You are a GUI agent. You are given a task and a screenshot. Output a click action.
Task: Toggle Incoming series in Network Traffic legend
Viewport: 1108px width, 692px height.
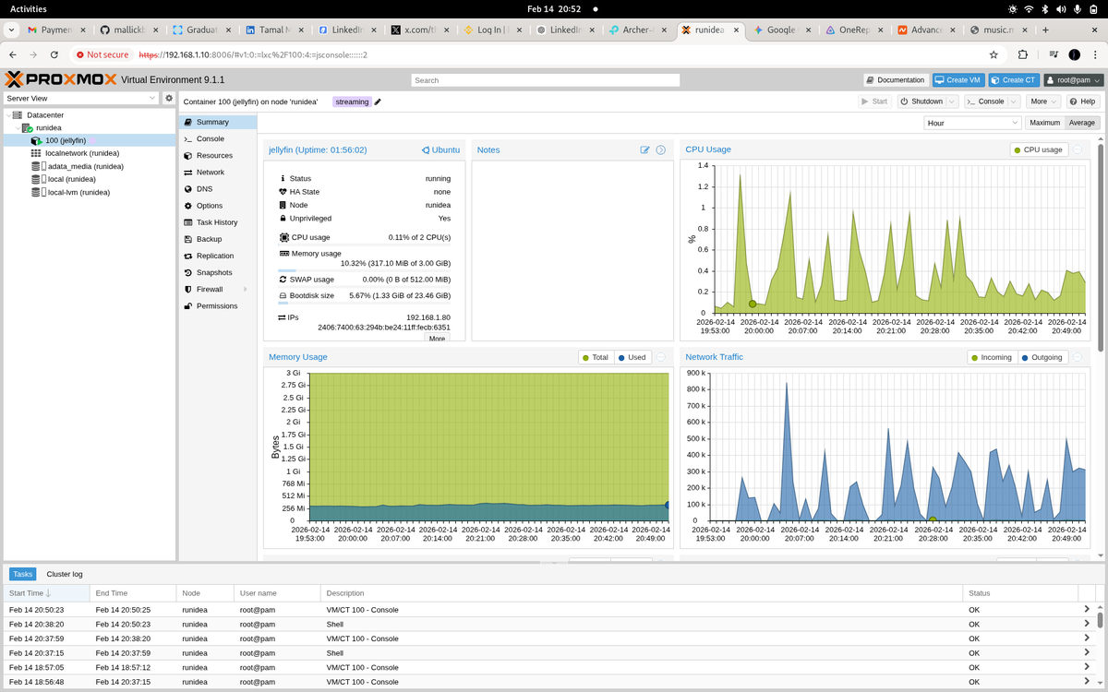[x=992, y=357]
